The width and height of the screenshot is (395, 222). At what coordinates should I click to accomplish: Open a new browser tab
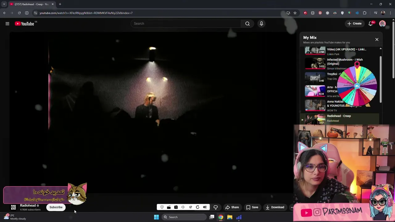[x=60, y=4]
